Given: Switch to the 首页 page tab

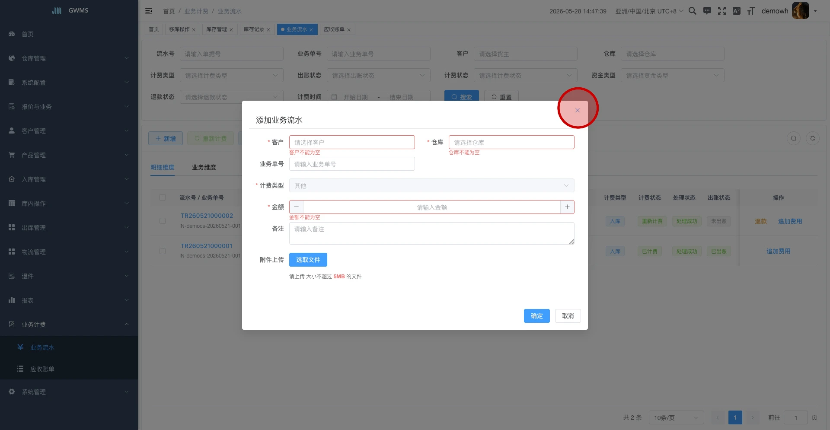Looking at the screenshot, I should click(154, 29).
